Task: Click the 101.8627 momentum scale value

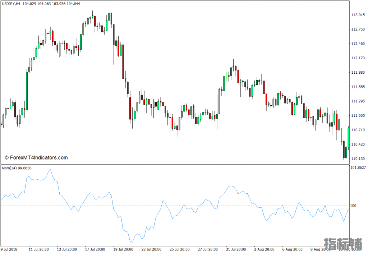Action: (358, 167)
